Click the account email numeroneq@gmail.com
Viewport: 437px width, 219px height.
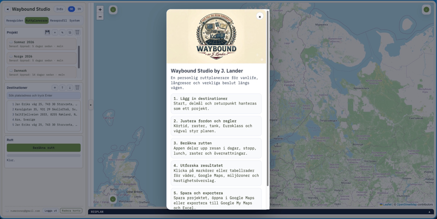[x=25, y=211]
